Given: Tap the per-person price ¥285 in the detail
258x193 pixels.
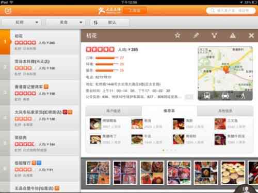Looking at the screenshot, I should click(x=128, y=49).
